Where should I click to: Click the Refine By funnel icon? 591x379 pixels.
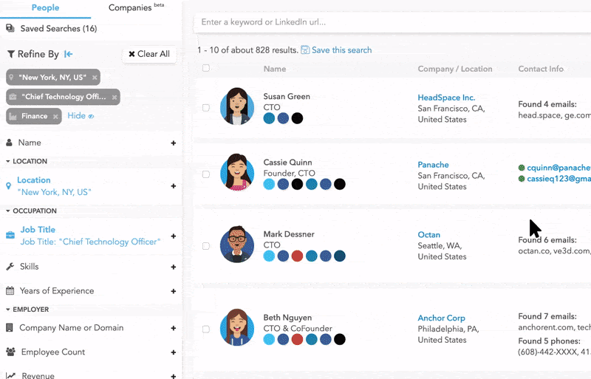pos(11,55)
